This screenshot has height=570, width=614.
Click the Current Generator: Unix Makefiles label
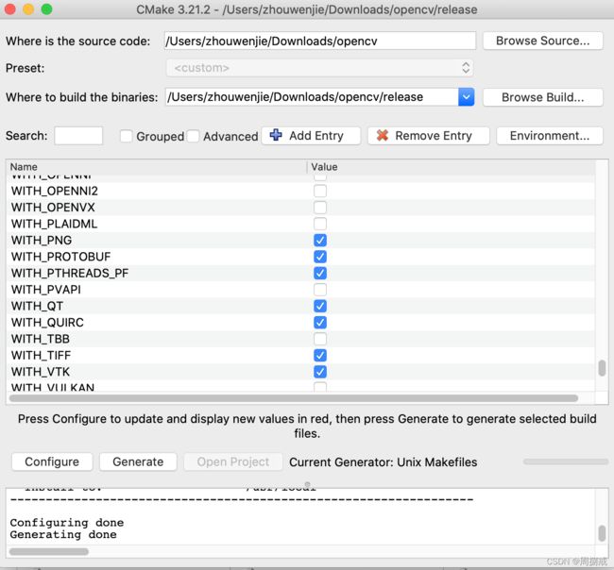(x=383, y=462)
